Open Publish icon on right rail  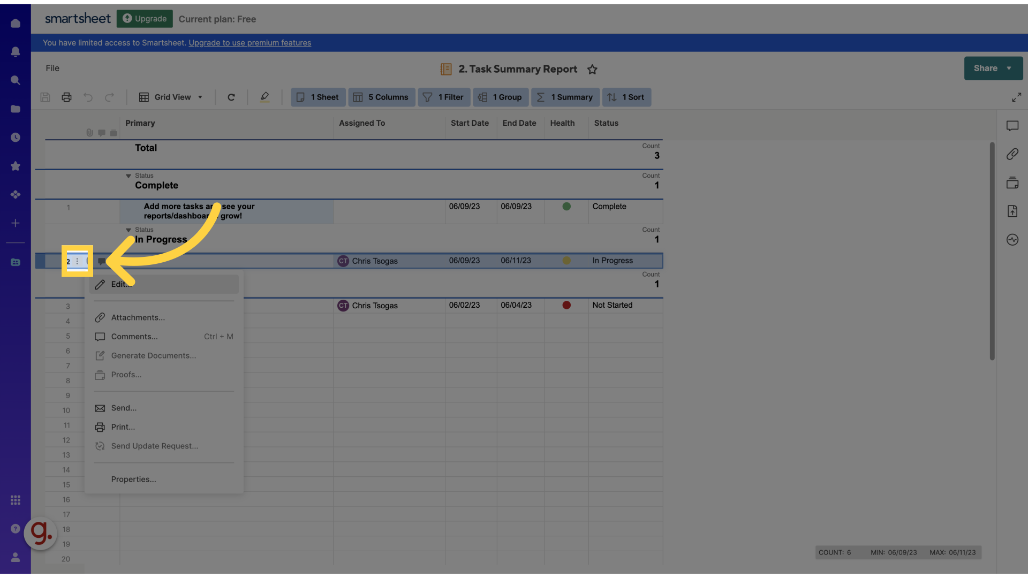[1012, 211]
